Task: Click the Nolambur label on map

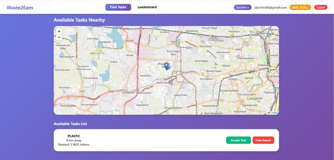Action: (146, 75)
